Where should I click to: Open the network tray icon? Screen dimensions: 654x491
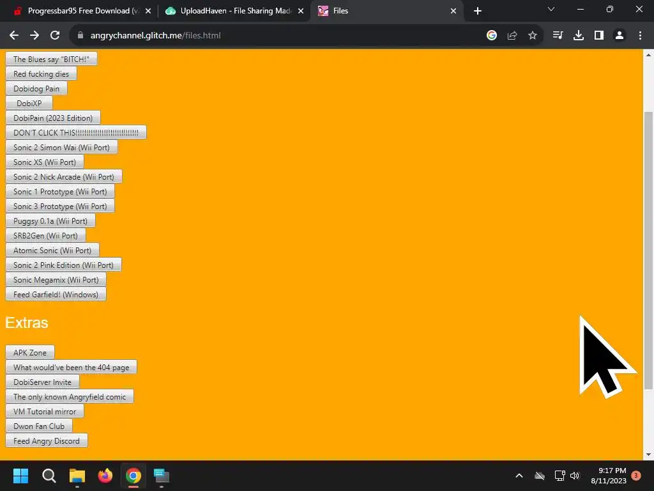tap(559, 476)
